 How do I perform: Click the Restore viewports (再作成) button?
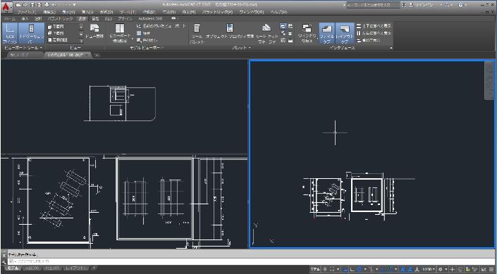tap(147, 40)
